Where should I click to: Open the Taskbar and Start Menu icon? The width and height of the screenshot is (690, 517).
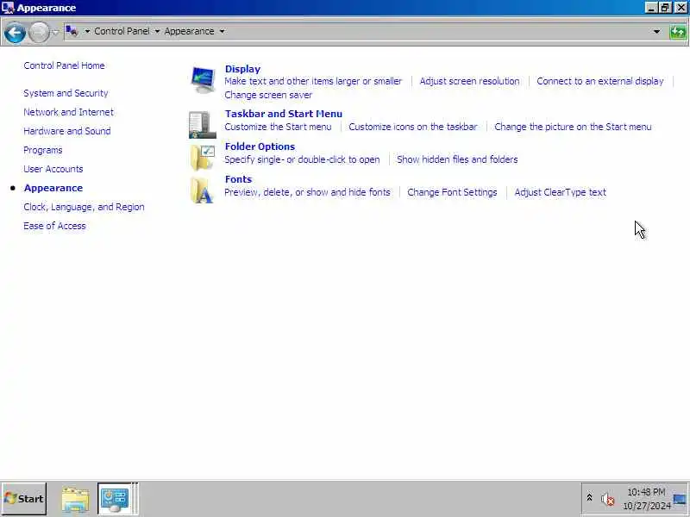pos(203,125)
